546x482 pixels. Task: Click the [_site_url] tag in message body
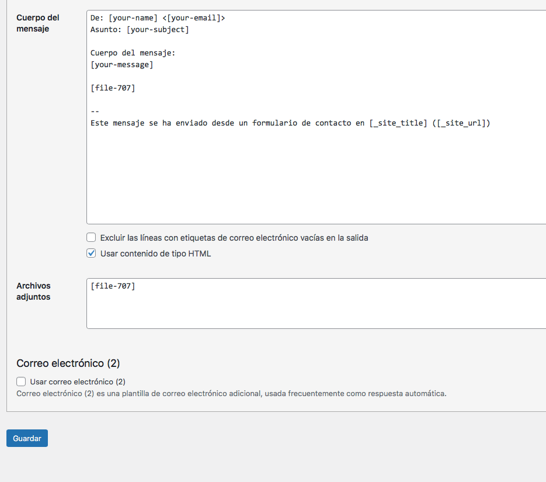tap(461, 123)
